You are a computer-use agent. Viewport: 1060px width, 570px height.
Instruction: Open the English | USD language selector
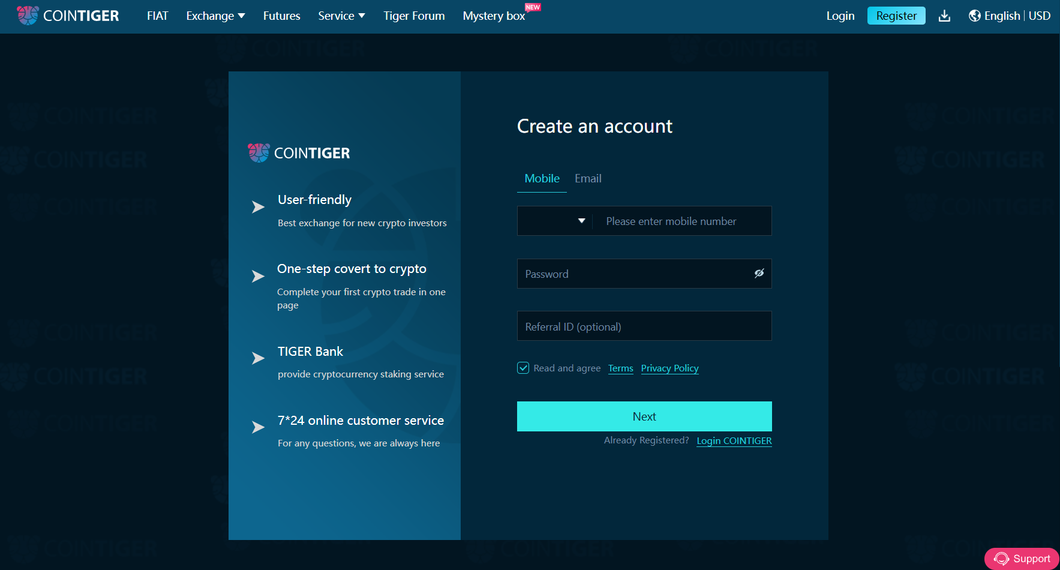[1010, 16]
